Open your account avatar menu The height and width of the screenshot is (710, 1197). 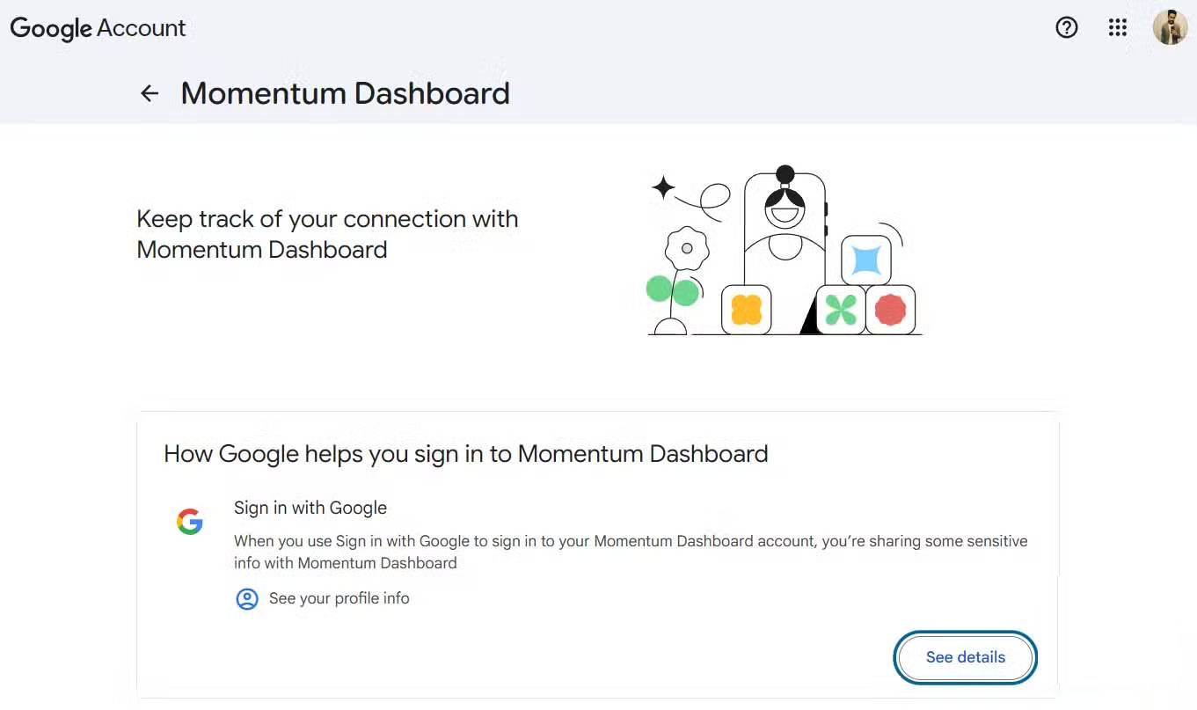pos(1170,27)
